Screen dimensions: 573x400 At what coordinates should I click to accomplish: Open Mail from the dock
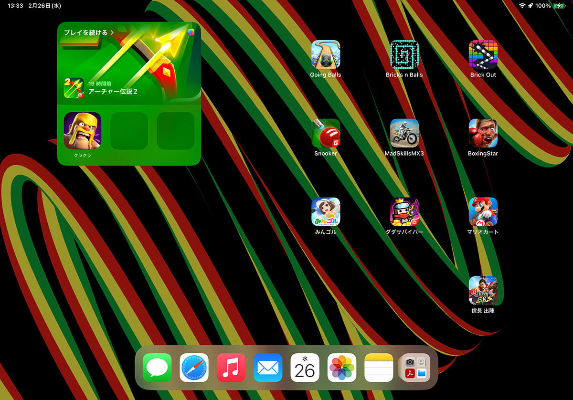(268, 368)
